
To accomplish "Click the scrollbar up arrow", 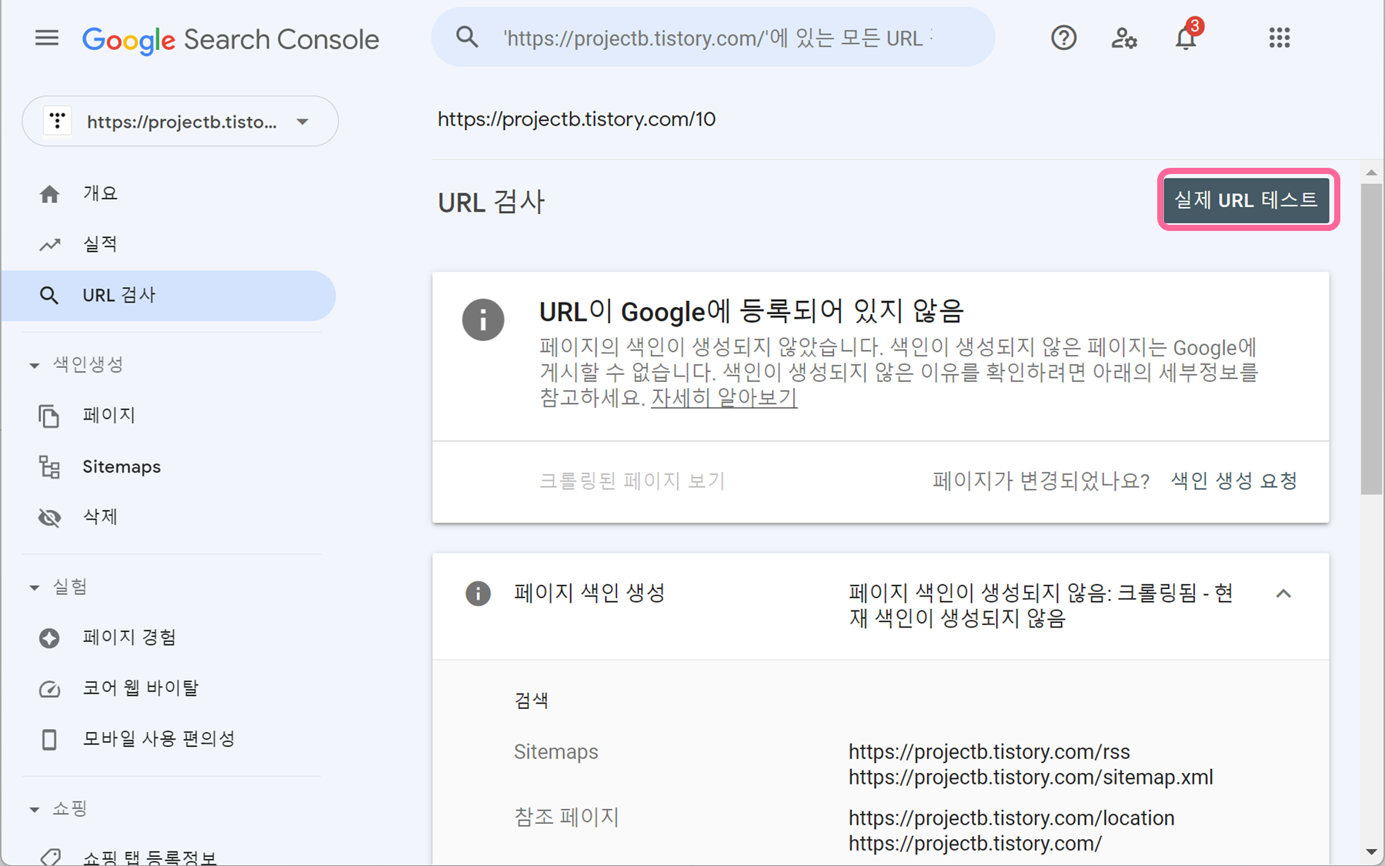I will point(1371,172).
